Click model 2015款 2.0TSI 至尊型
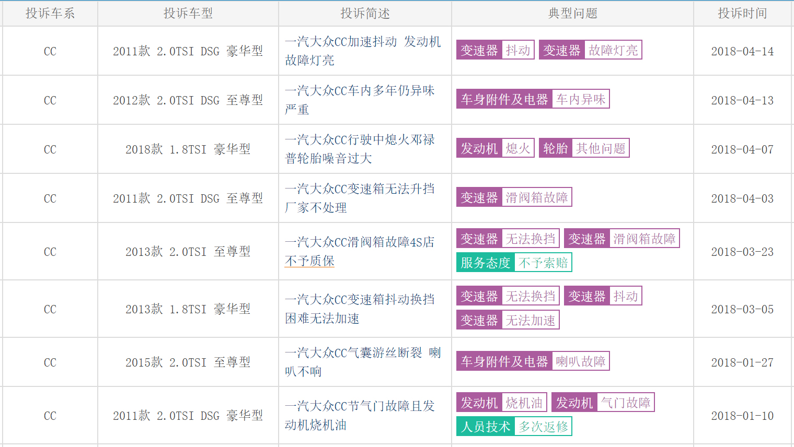Image resolution: width=794 pixels, height=447 pixels. [188, 362]
